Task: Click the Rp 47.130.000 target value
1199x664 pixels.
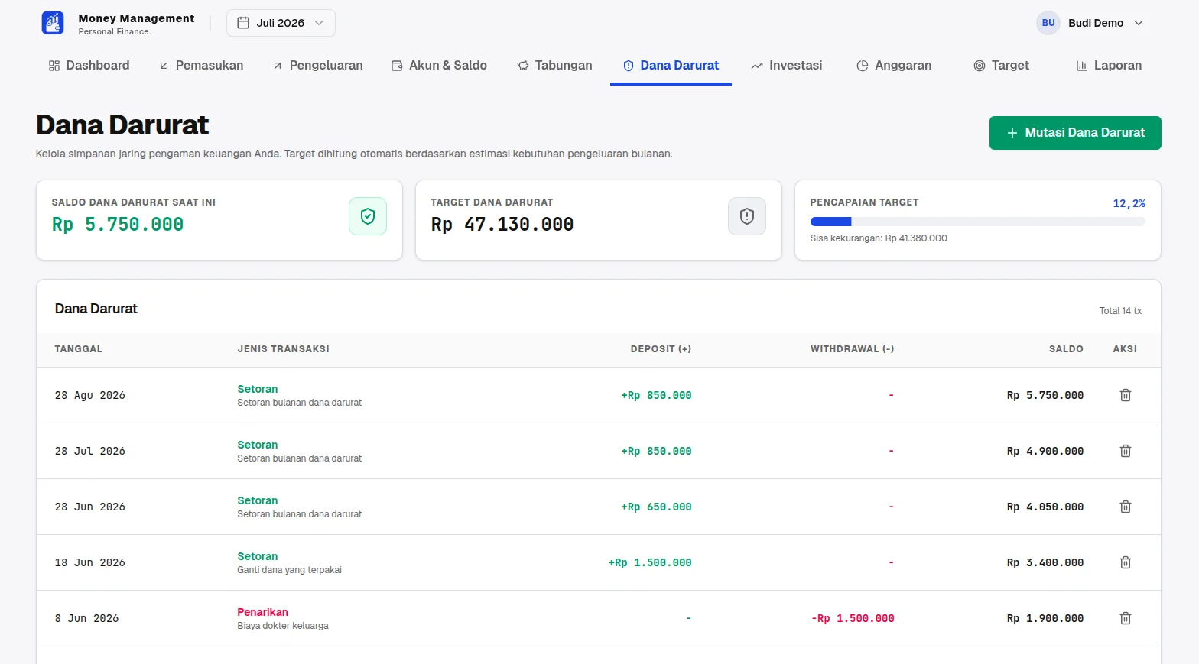Action: 502,225
